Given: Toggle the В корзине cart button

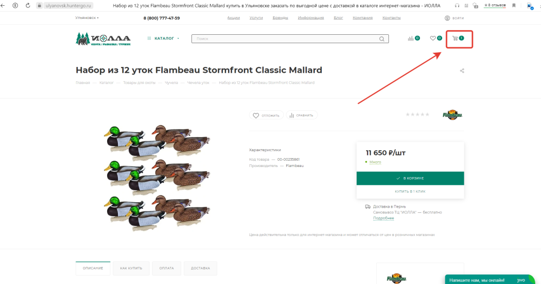Looking at the screenshot, I should (x=410, y=178).
